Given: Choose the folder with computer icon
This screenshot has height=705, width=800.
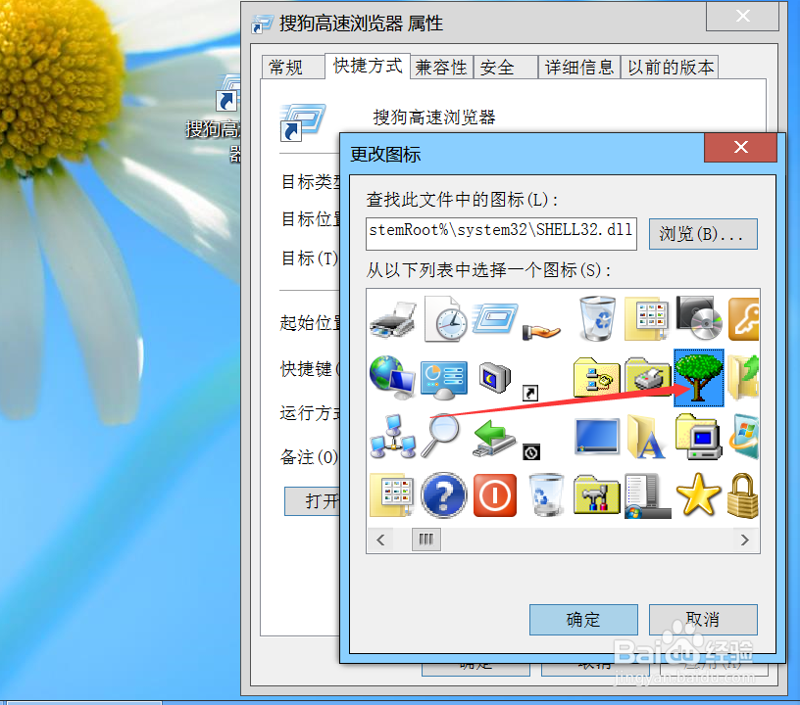Looking at the screenshot, I should [x=698, y=437].
